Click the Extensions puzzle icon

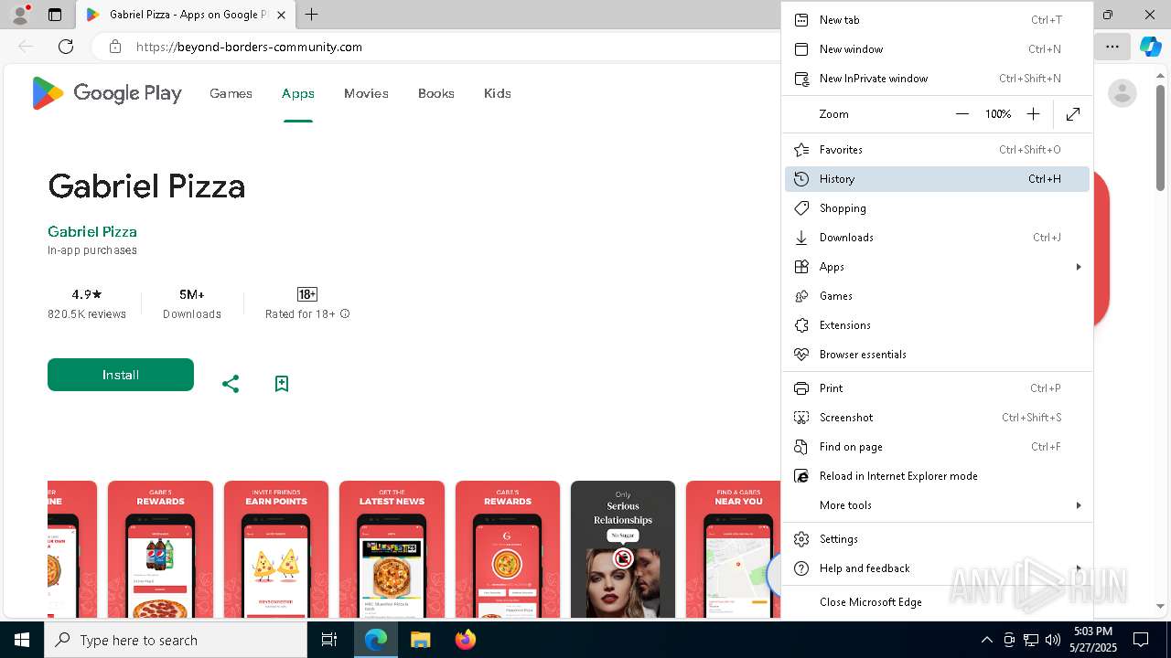tap(801, 325)
